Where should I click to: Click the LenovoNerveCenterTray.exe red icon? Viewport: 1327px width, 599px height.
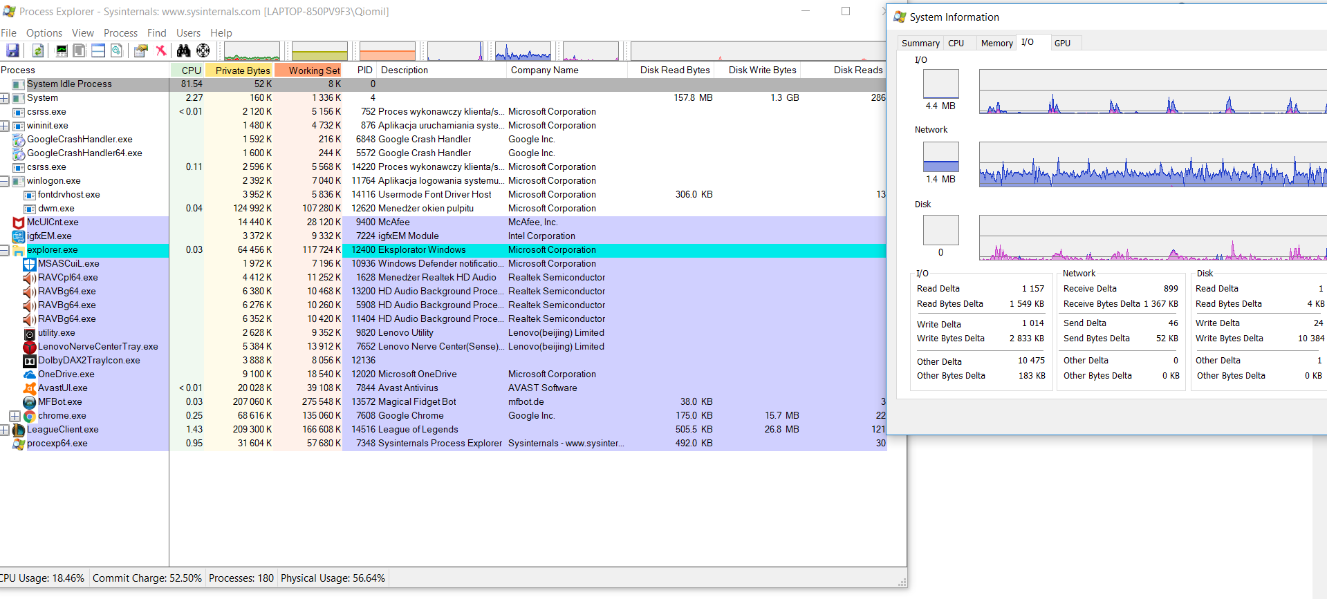(30, 347)
